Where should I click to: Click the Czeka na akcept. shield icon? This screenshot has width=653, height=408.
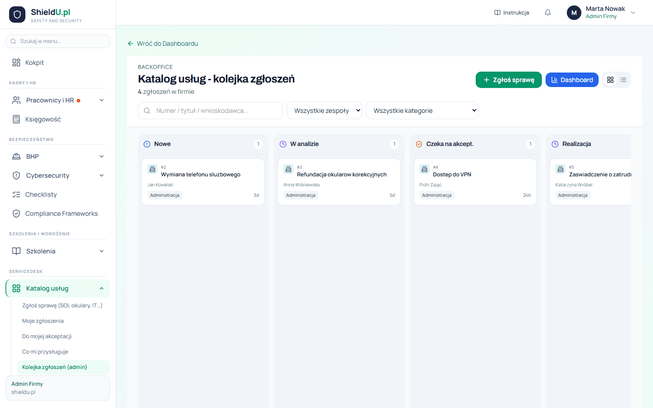point(419,144)
